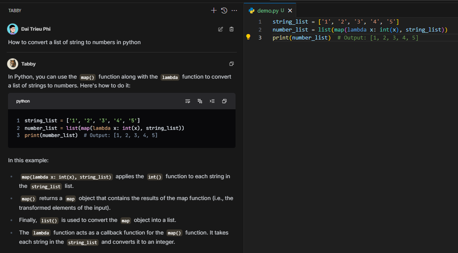Copy Tabby's full response

click(x=231, y=64)
